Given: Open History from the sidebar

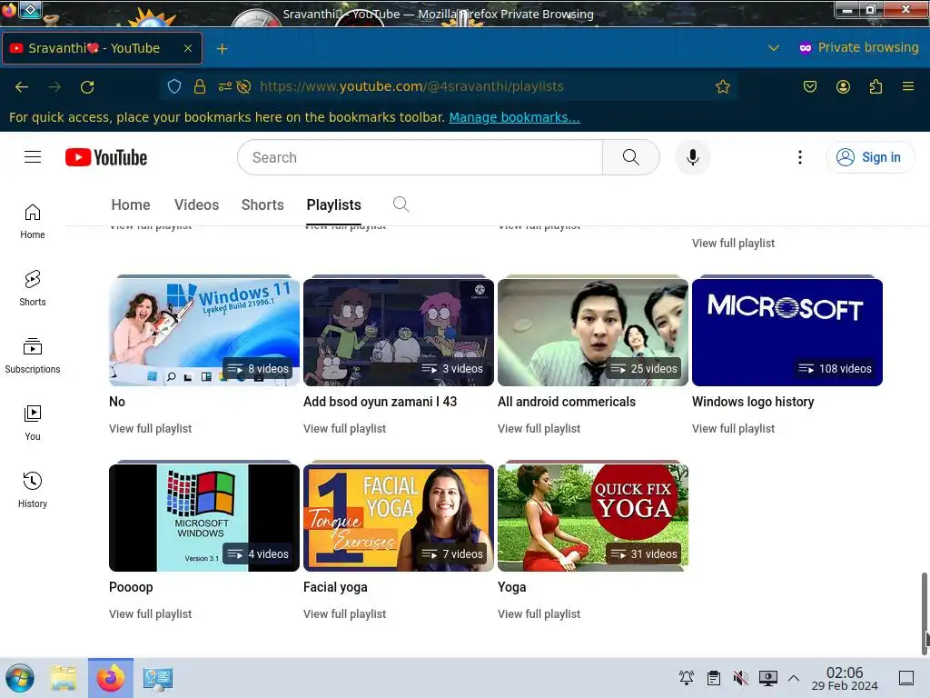Looking at the screenshot, I should click(x=33, y=490).
